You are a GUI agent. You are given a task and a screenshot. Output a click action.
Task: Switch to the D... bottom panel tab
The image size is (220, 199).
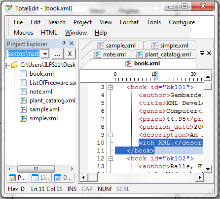pyautogui.click(x=63, y=178)
